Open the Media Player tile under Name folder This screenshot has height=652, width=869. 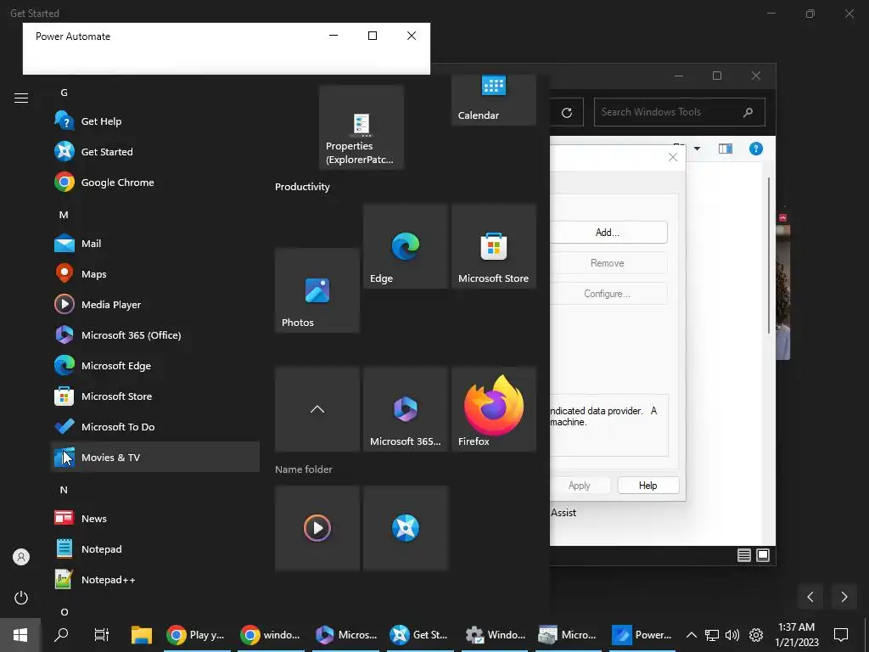[317, 528]
